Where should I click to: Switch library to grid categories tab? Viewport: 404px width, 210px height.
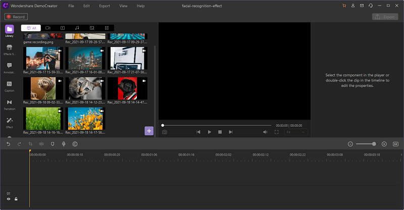[107, 28]
